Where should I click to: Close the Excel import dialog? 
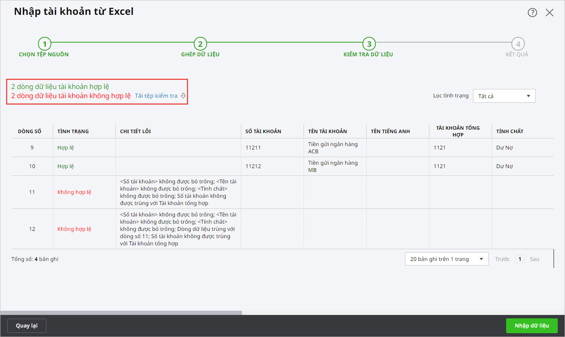pos(549,13)
